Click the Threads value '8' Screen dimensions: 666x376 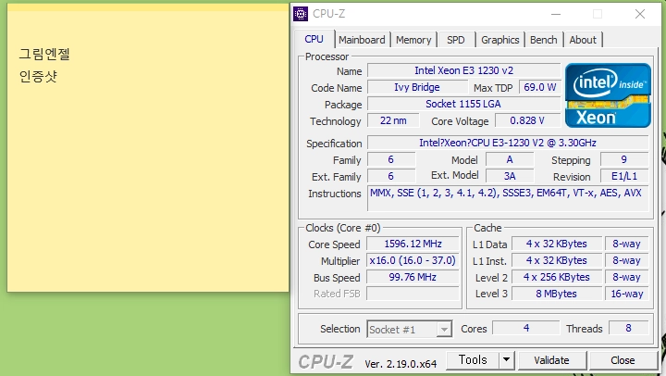tap(629, 328)
